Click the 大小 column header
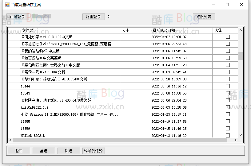Image resolution: width=251 pixels, height=166 pixels. pos(135,30)
